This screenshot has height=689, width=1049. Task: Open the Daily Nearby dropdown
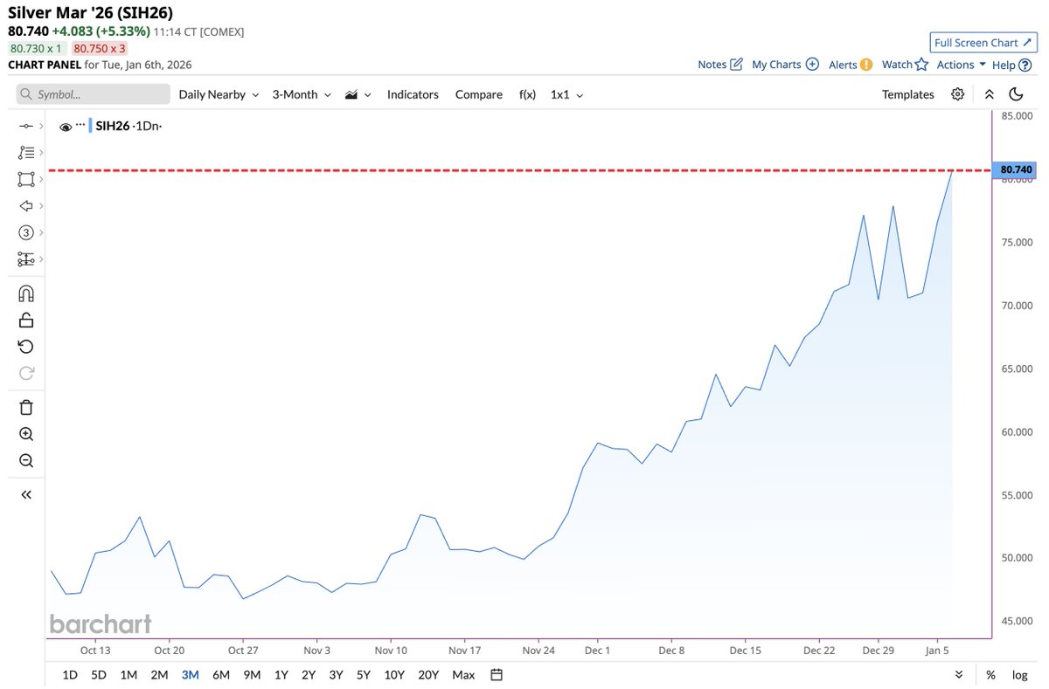coord(219,94)
